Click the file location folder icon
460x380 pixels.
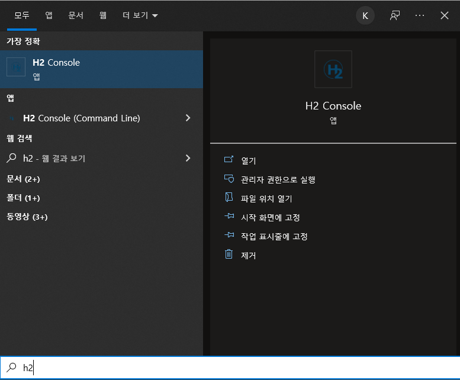tap(229, 197)
